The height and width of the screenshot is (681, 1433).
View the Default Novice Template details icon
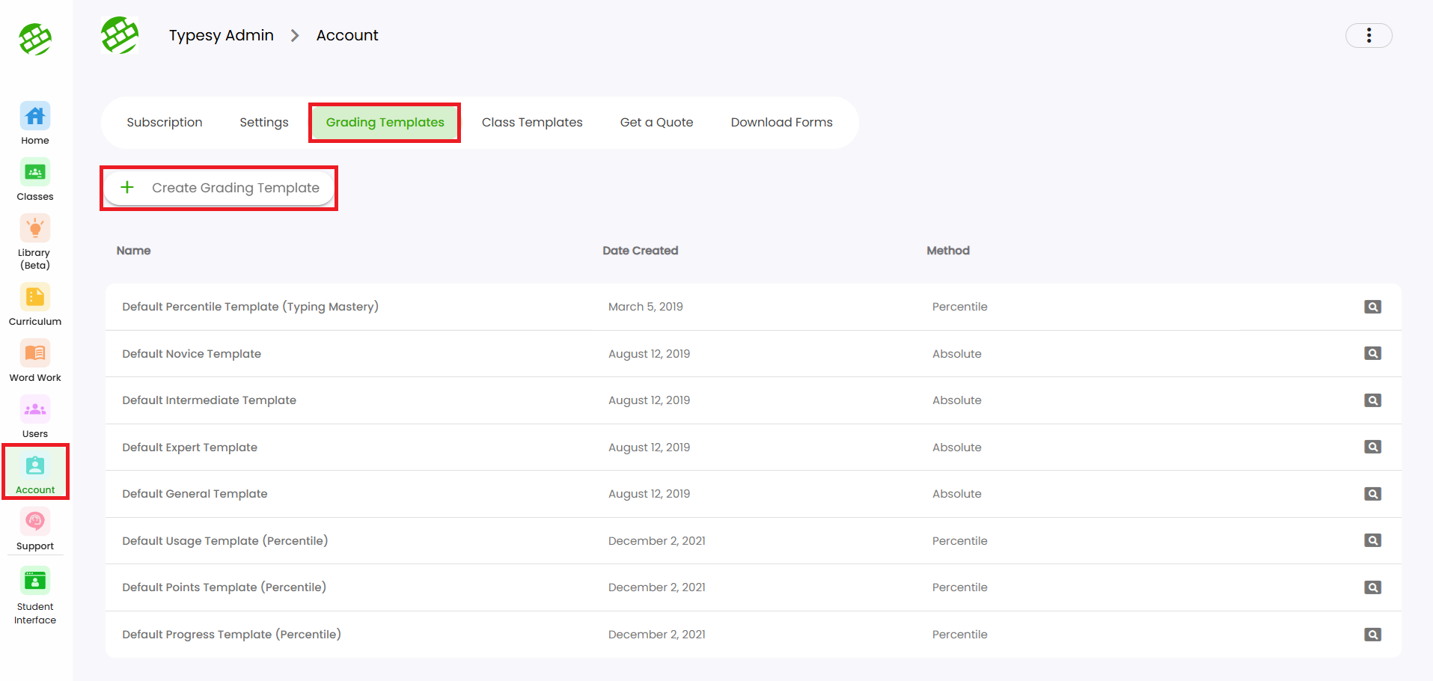point(1372,353)
